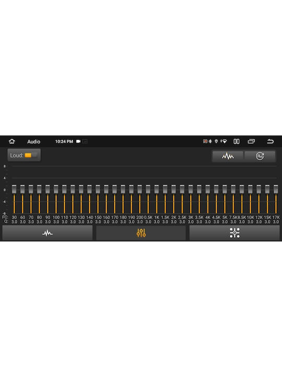Open the recent apps icon

(x=251, y=141)
